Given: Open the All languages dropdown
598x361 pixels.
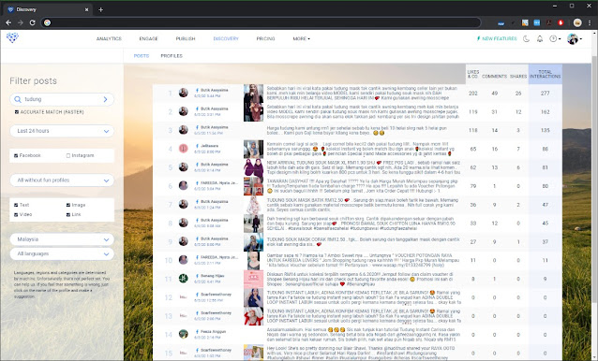Looking at the screenshot, I should [62, 253].
